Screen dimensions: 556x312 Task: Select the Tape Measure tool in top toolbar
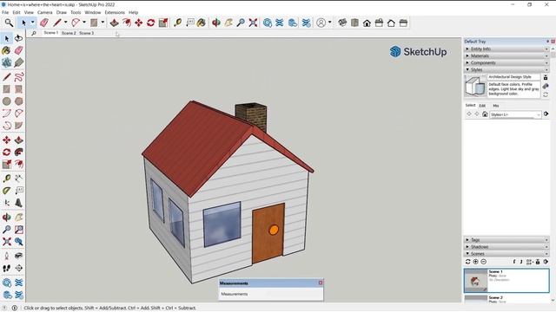point(177,23)
